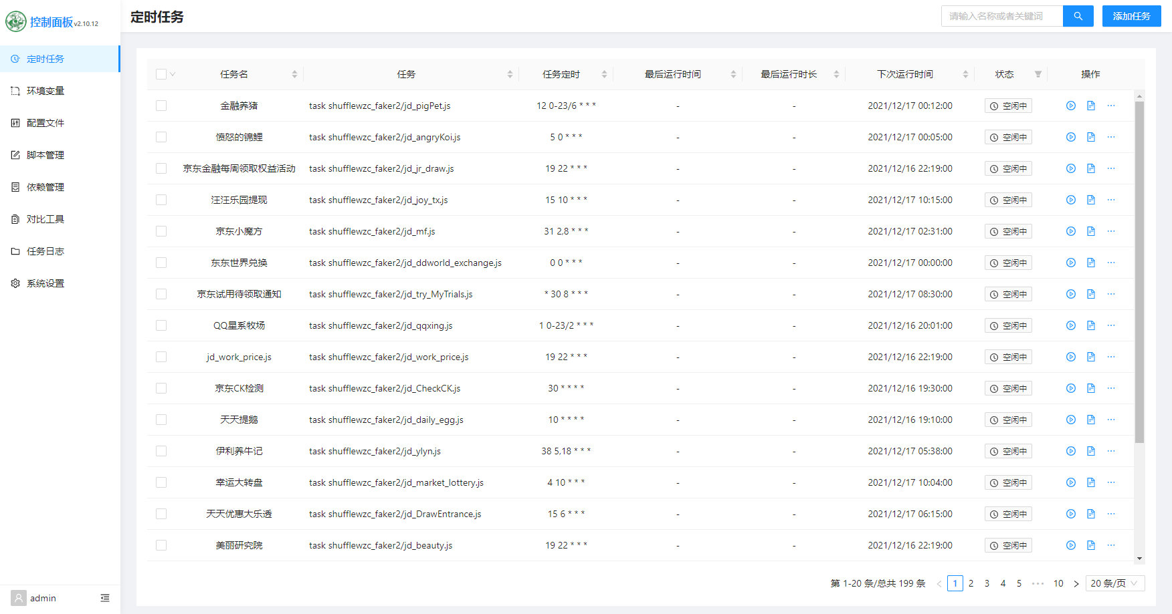Click the search magnifier button
This screenshot has width=1172, height=614.
pyautogui.click(x=1078, y=16)
